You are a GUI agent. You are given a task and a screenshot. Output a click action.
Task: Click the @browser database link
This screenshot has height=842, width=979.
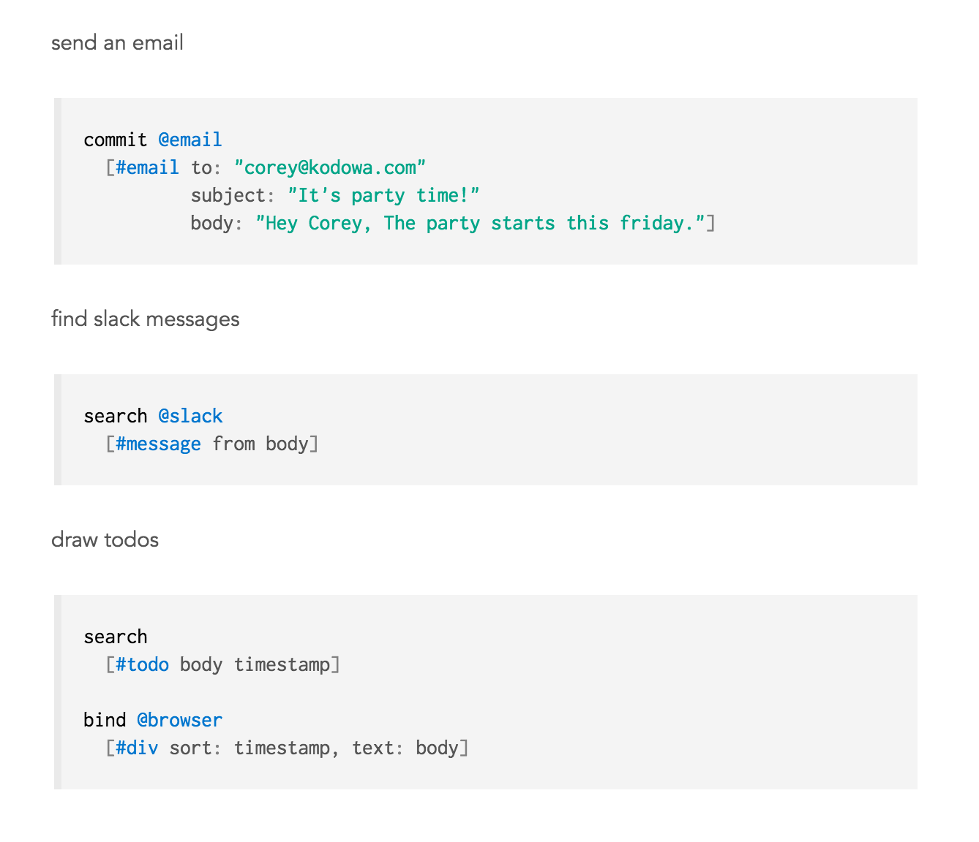(x=180, y=720)
